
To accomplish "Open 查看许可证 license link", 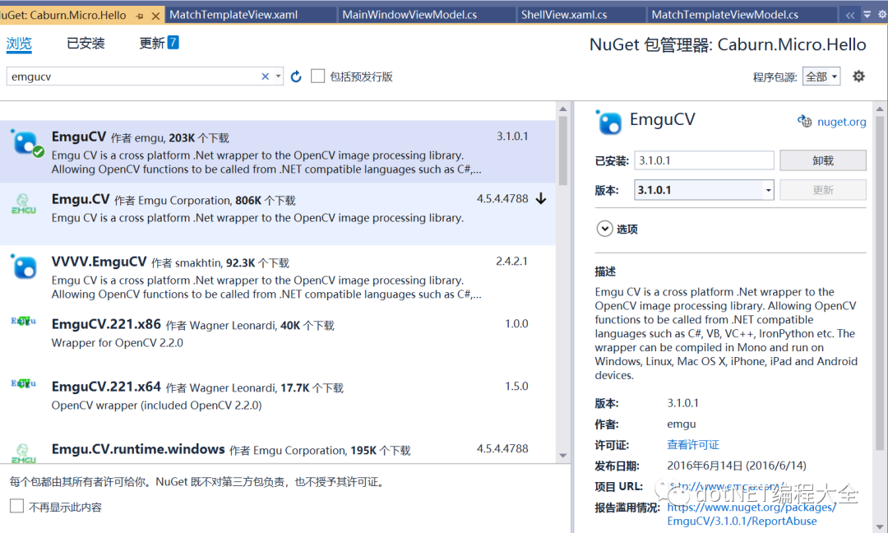I will (x=692, y=445).
